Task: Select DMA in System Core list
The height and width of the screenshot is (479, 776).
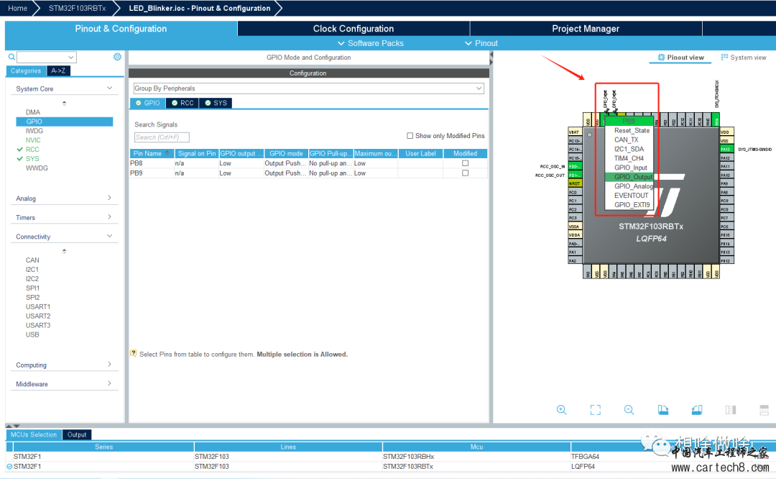Action: 32,112
